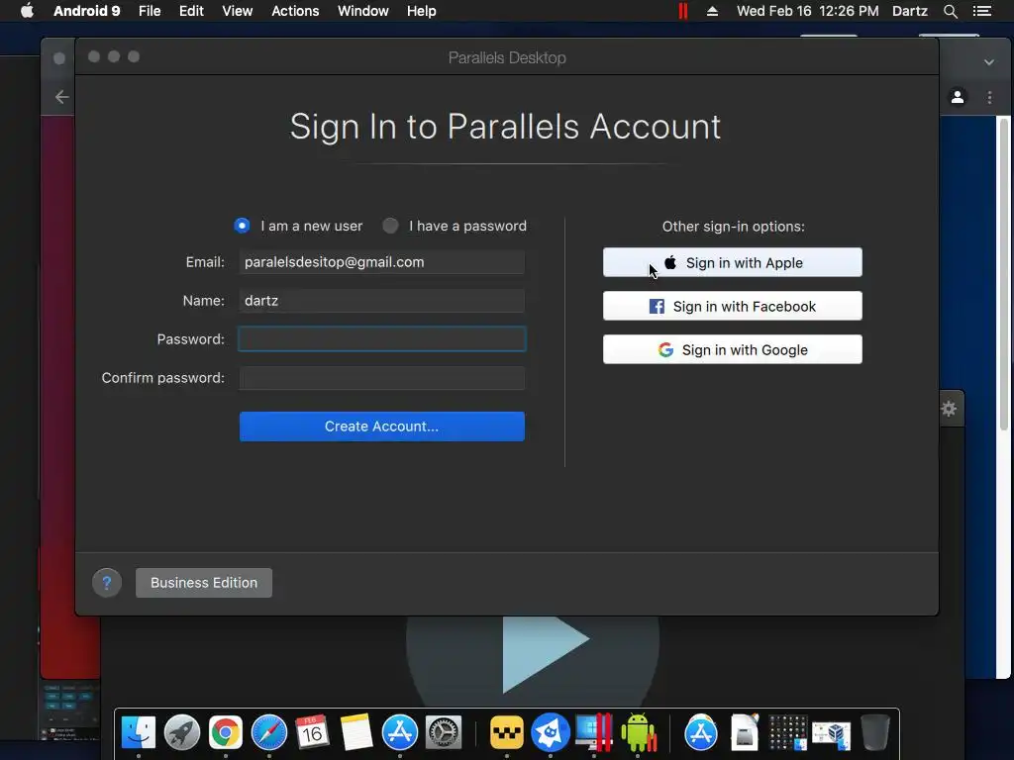This screenshot has width=1014, height=760.
Task: Open the App Store next to Notes in the dock
Action: point(400,733)
